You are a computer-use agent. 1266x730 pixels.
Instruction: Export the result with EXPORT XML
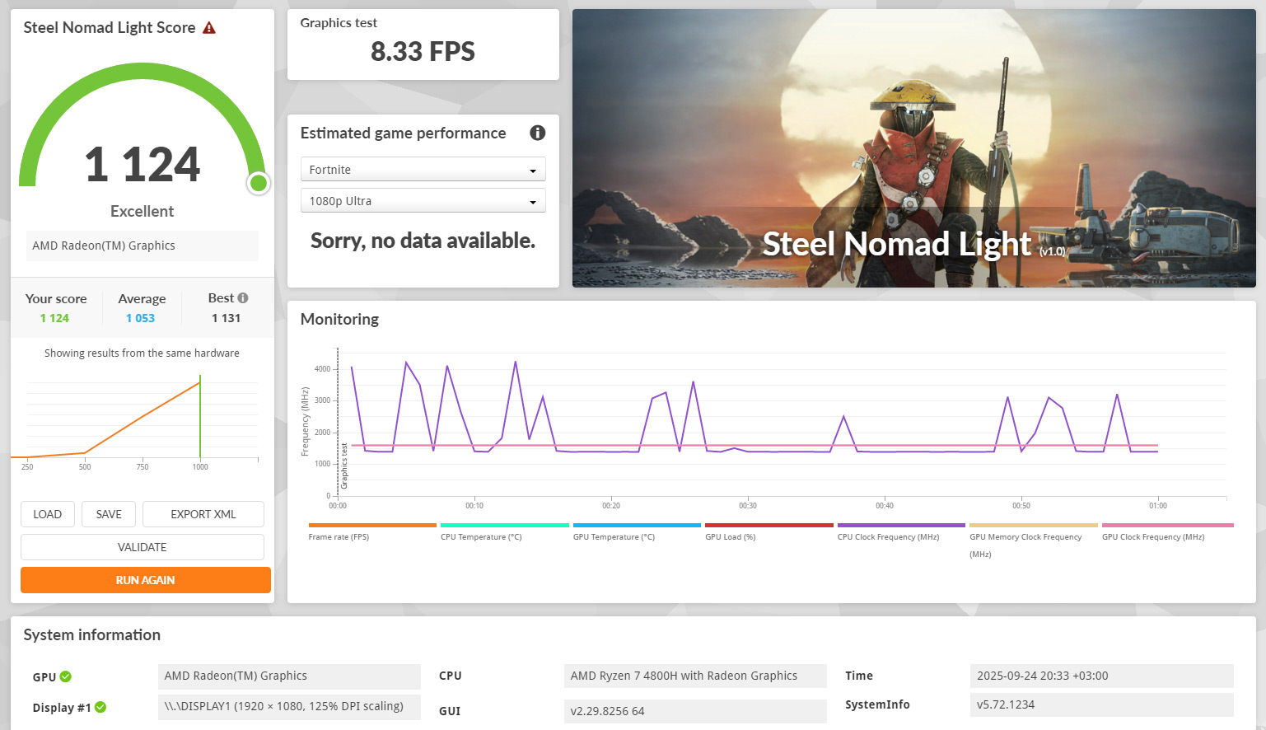203,514
